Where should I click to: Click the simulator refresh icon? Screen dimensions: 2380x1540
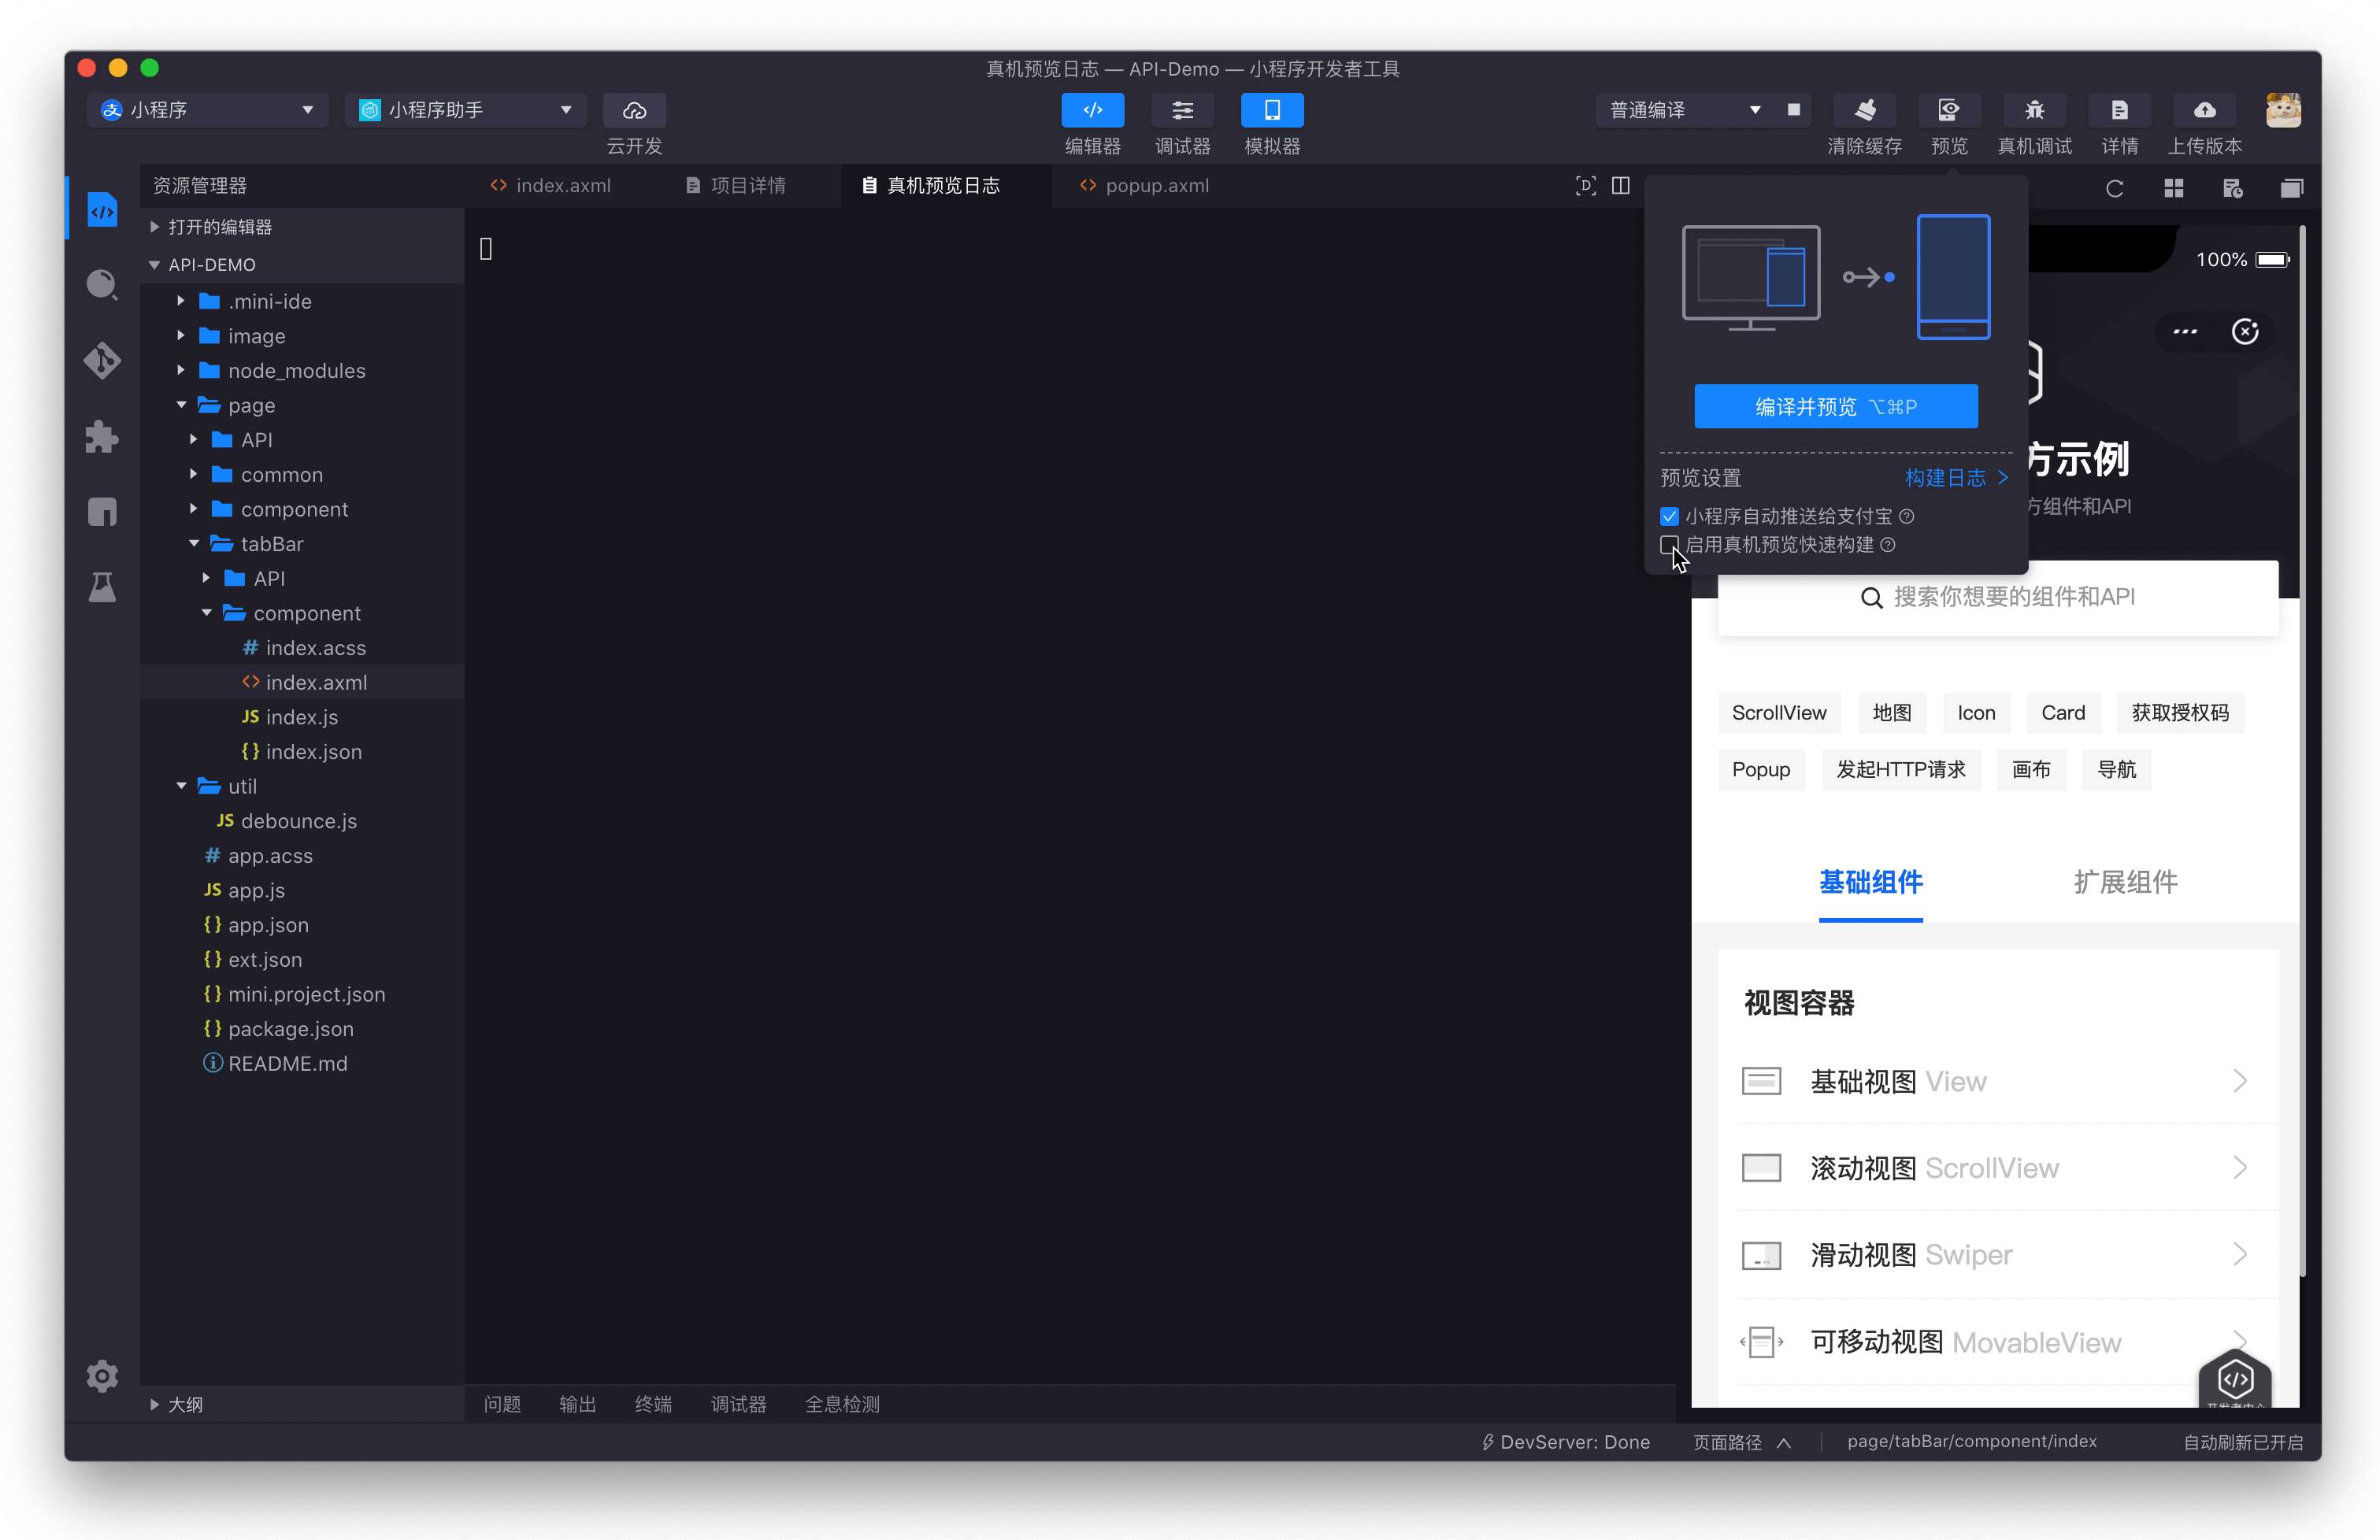(2114, 188)
